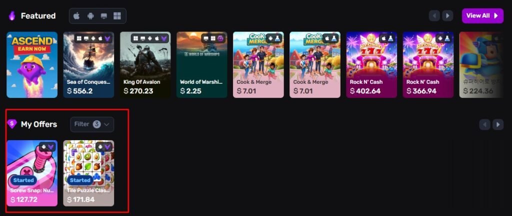The image size is (512, 216).
Task: Open the started Screw Snap offer
Action: tap(32, 173)
